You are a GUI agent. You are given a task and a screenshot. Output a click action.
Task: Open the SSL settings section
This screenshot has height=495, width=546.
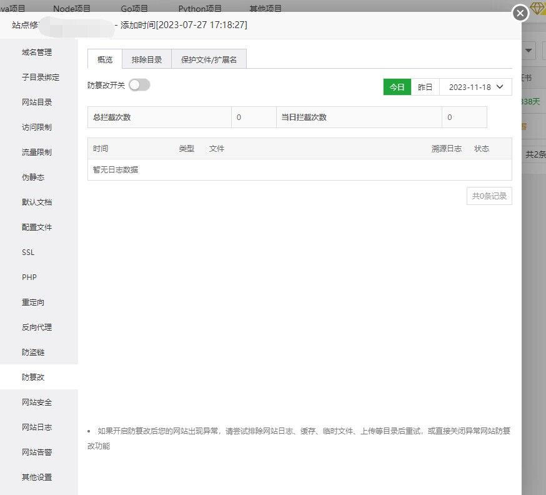28,252
